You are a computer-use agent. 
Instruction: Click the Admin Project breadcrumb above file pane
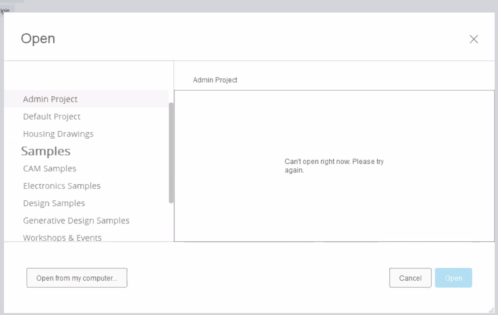click(215, 80)
